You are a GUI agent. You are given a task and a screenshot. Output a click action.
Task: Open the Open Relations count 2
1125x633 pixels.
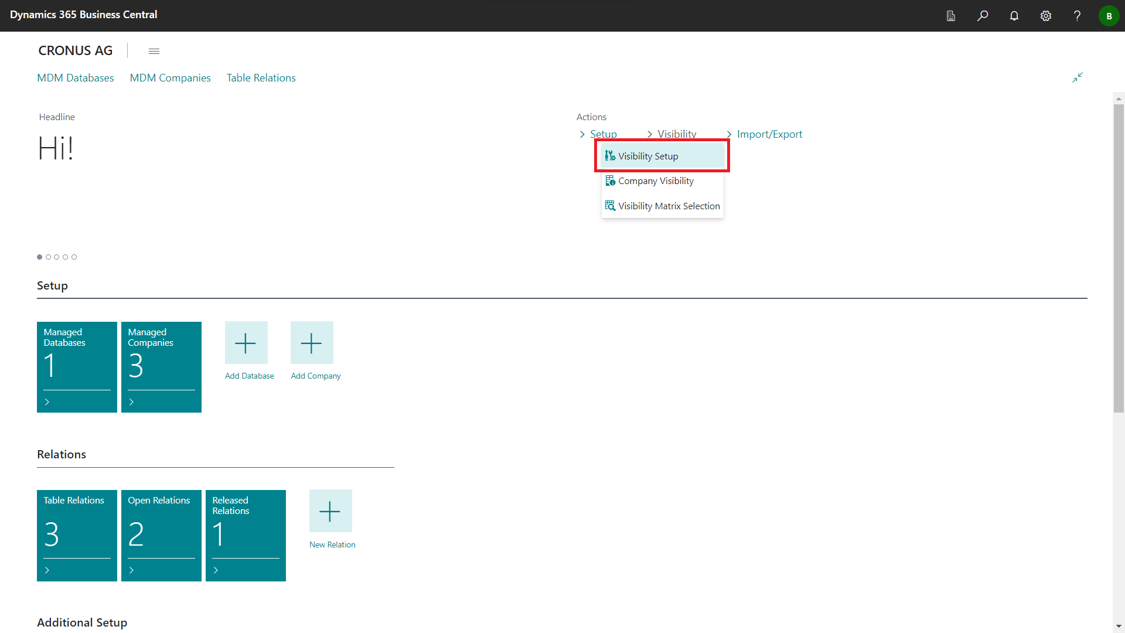[136, 534]
